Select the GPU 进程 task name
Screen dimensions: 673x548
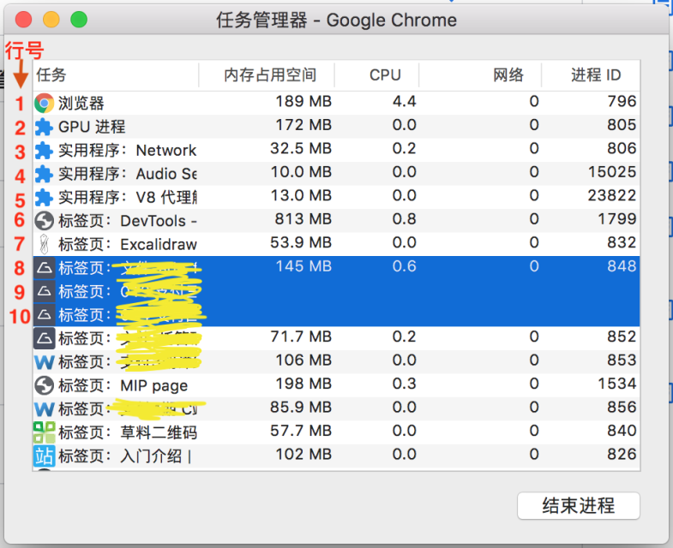[92, 127]
